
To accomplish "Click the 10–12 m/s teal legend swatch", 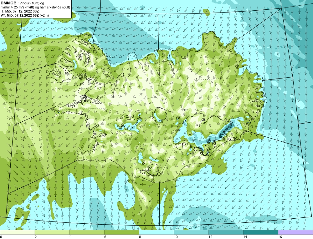I will coord(191,232).
